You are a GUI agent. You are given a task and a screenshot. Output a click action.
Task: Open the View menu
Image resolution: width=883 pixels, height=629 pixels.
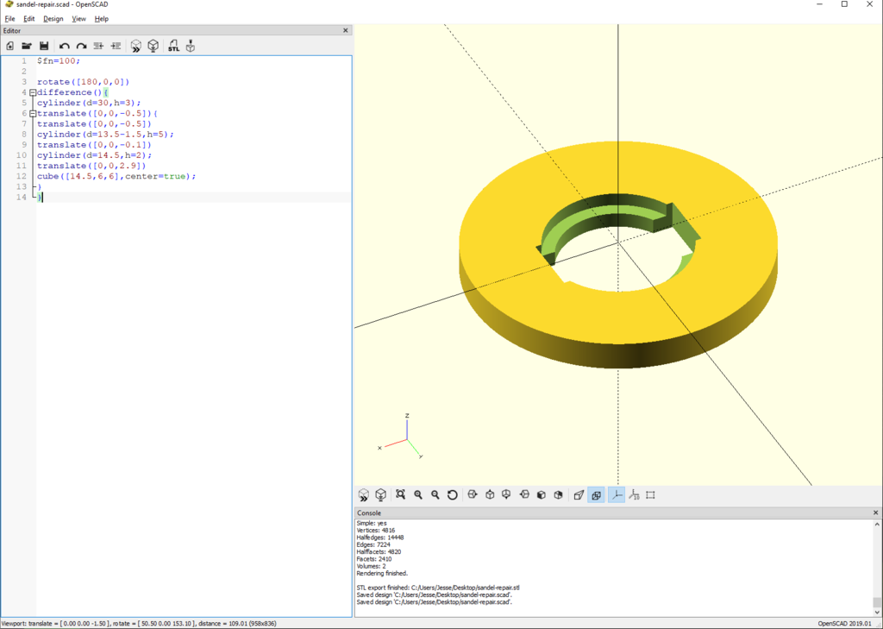coord(77,18)
